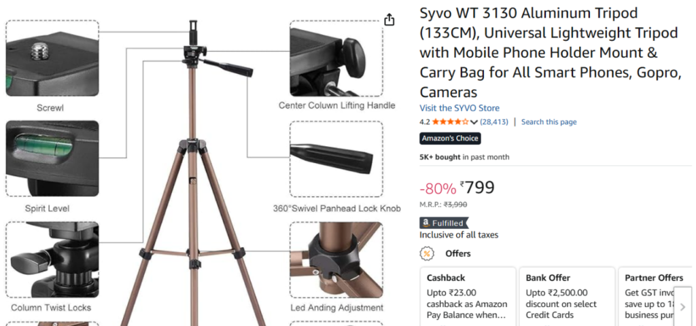Expand the star rating dropdown chevron
This screenshot has height=326, width=696.
click(x=474, y=122)
